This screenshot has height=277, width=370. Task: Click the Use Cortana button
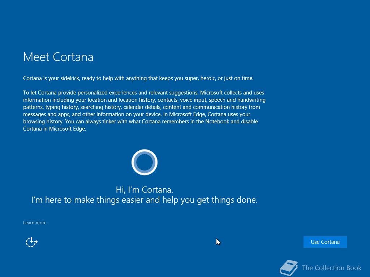[325, 242]
